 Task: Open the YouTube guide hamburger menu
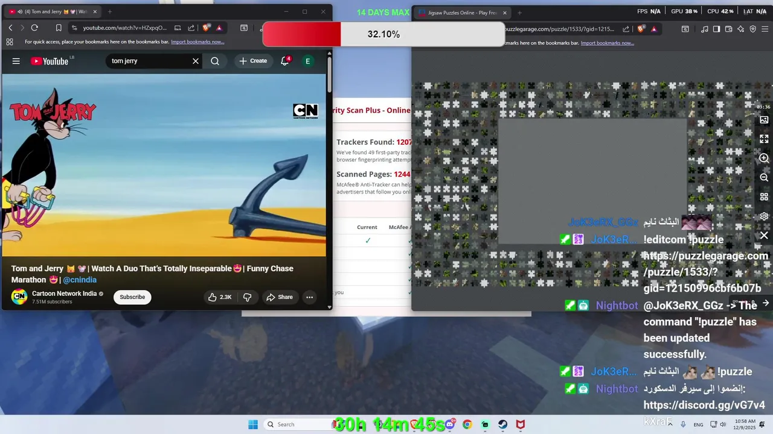click(16, 61)
